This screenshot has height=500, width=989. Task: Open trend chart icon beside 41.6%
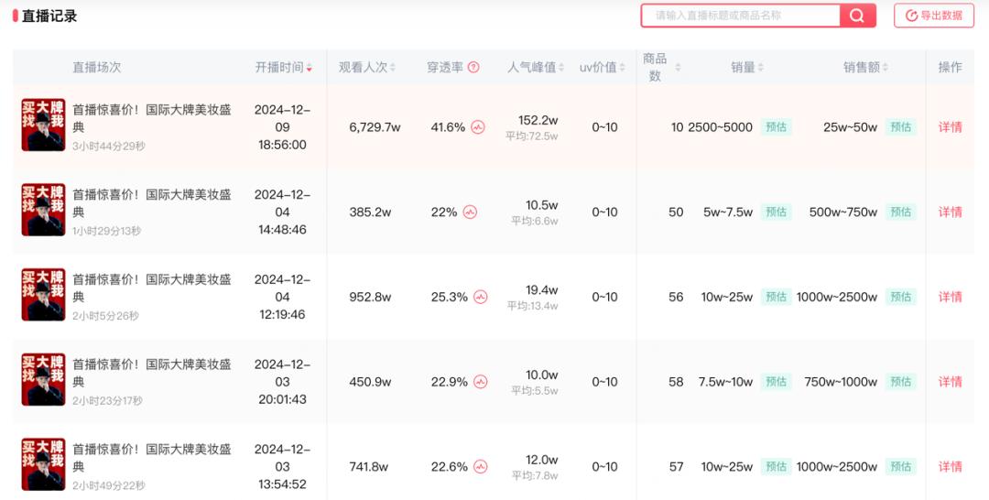[x=478, y=127]
